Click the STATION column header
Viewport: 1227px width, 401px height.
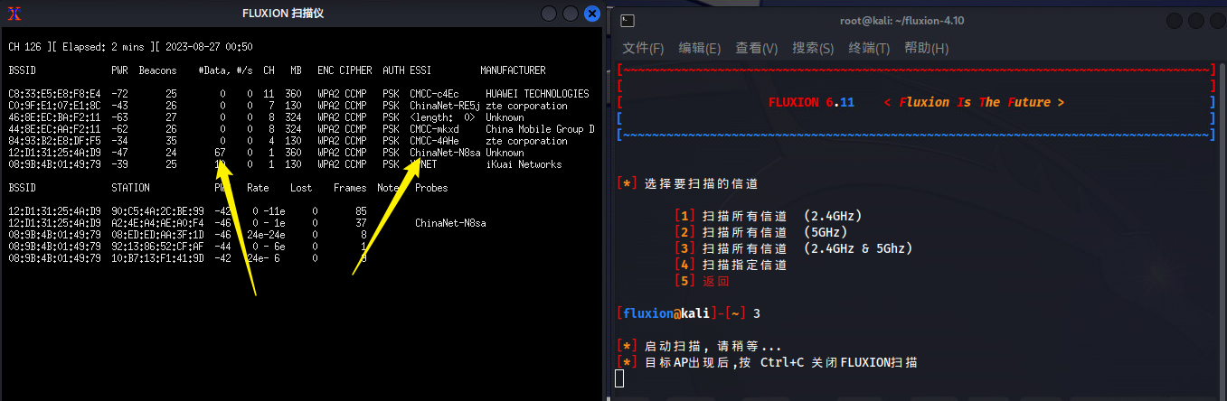click(130, 188)
